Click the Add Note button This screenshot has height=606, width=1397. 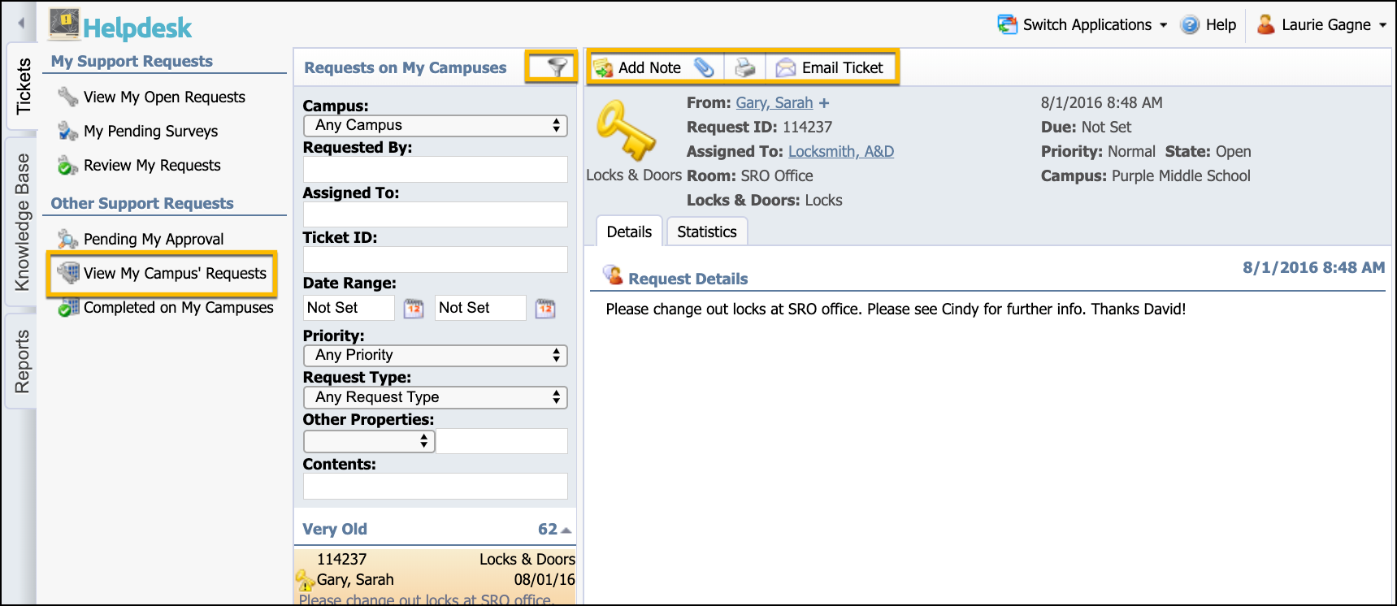[637, 67]
